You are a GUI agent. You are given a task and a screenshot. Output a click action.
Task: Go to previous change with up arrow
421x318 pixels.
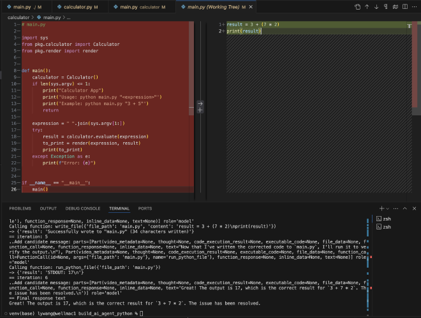coord(367,7)
